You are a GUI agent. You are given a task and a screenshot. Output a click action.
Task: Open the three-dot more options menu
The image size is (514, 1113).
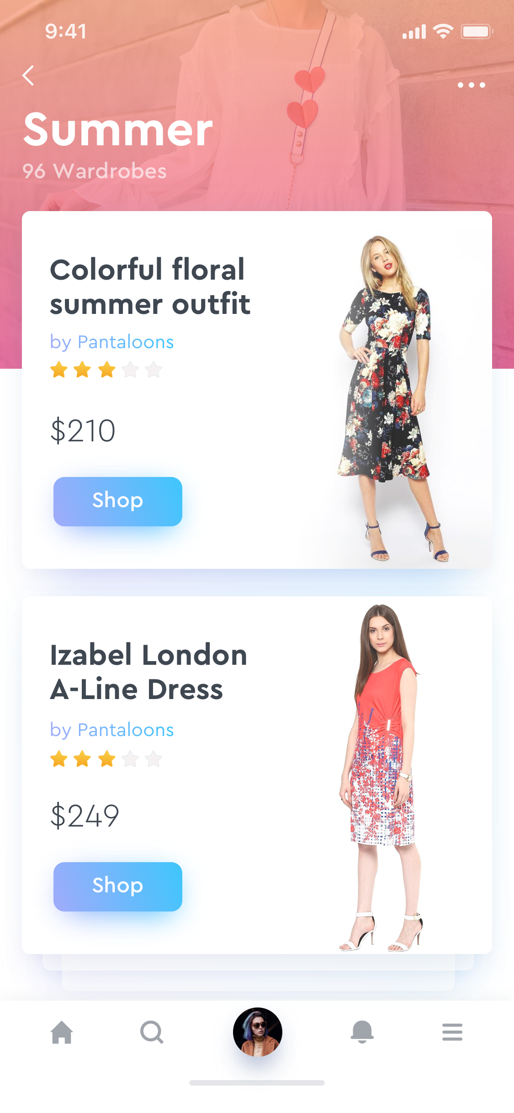pyautogui.click(x=471, y=85)
